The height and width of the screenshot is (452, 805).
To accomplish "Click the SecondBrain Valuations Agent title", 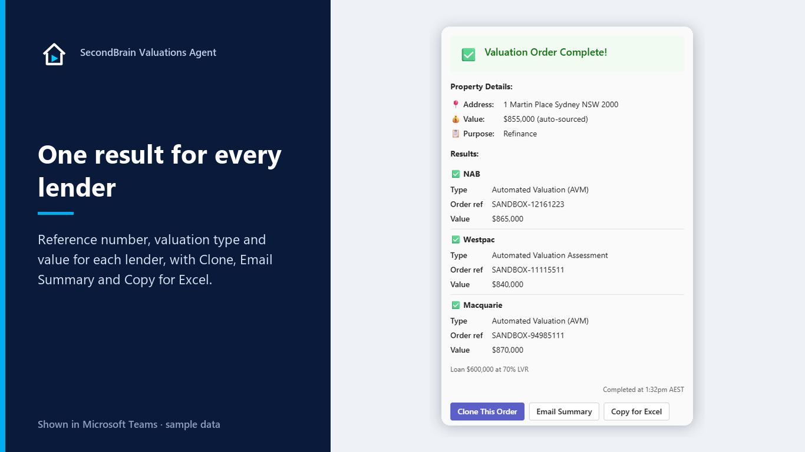I will pyautogui.click(x=148, y=52).
